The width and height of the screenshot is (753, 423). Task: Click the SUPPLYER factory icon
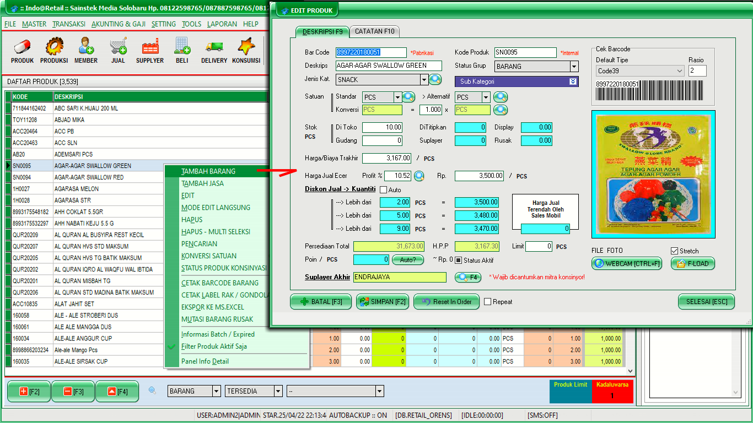tap(150, 50)
